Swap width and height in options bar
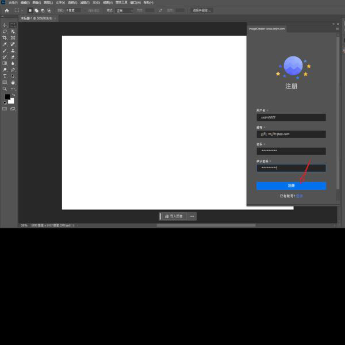Screen dimensions: 345x345 [x=160, y=10]
